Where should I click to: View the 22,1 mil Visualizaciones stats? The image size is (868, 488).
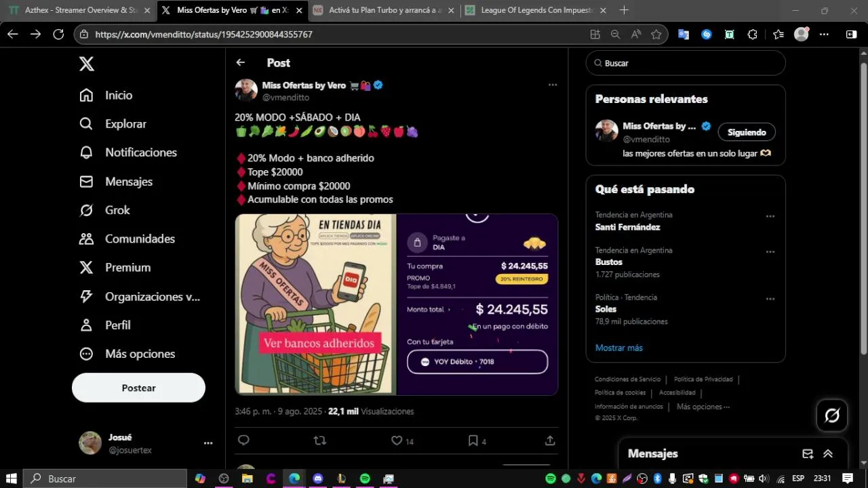point(371,411)
